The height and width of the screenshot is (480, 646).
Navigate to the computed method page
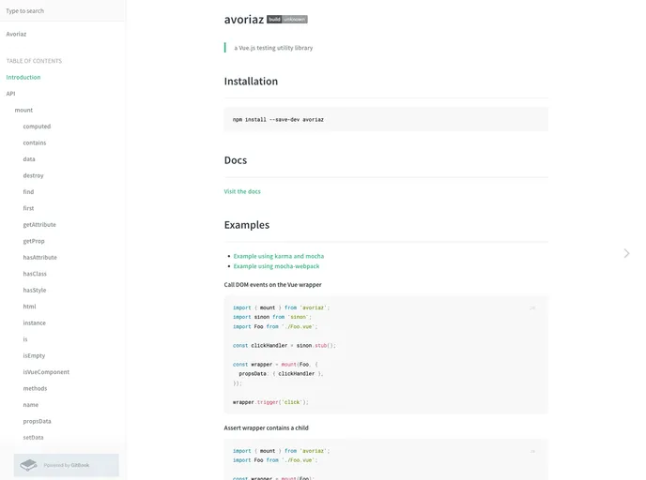coord(37,127)
